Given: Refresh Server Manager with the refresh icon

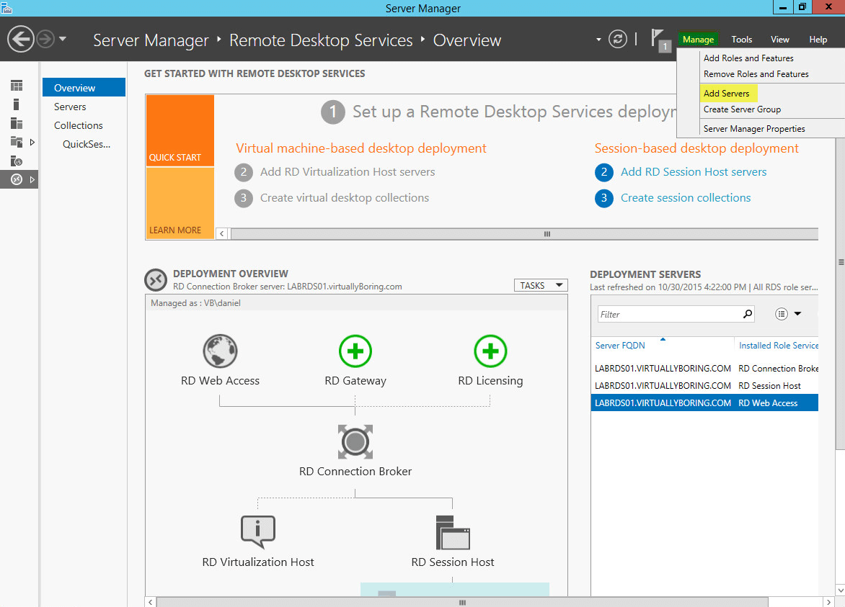Looking at the screenshot, I should [618, 40].
